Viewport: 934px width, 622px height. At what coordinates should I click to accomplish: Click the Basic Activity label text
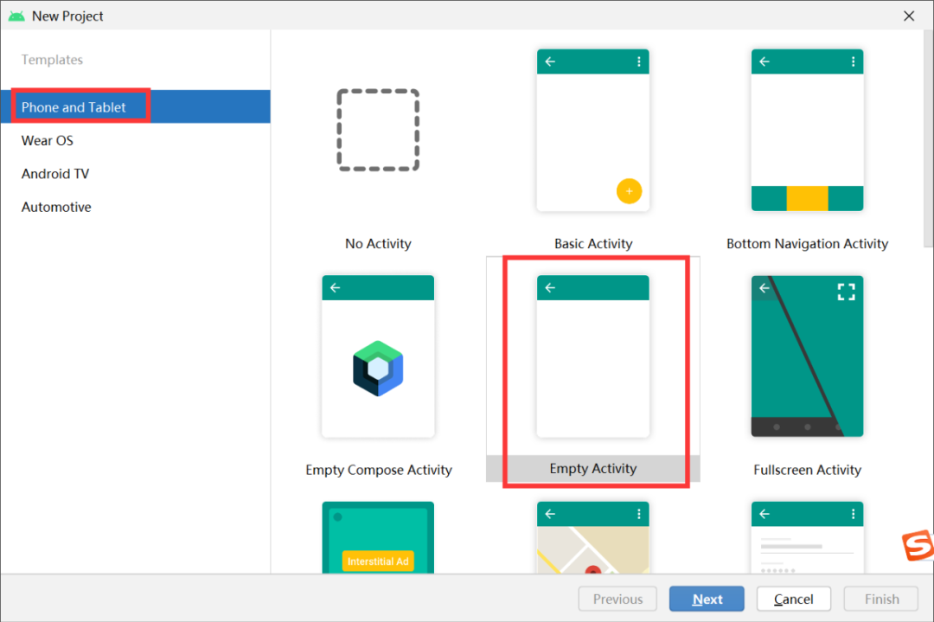click(593, 244)
